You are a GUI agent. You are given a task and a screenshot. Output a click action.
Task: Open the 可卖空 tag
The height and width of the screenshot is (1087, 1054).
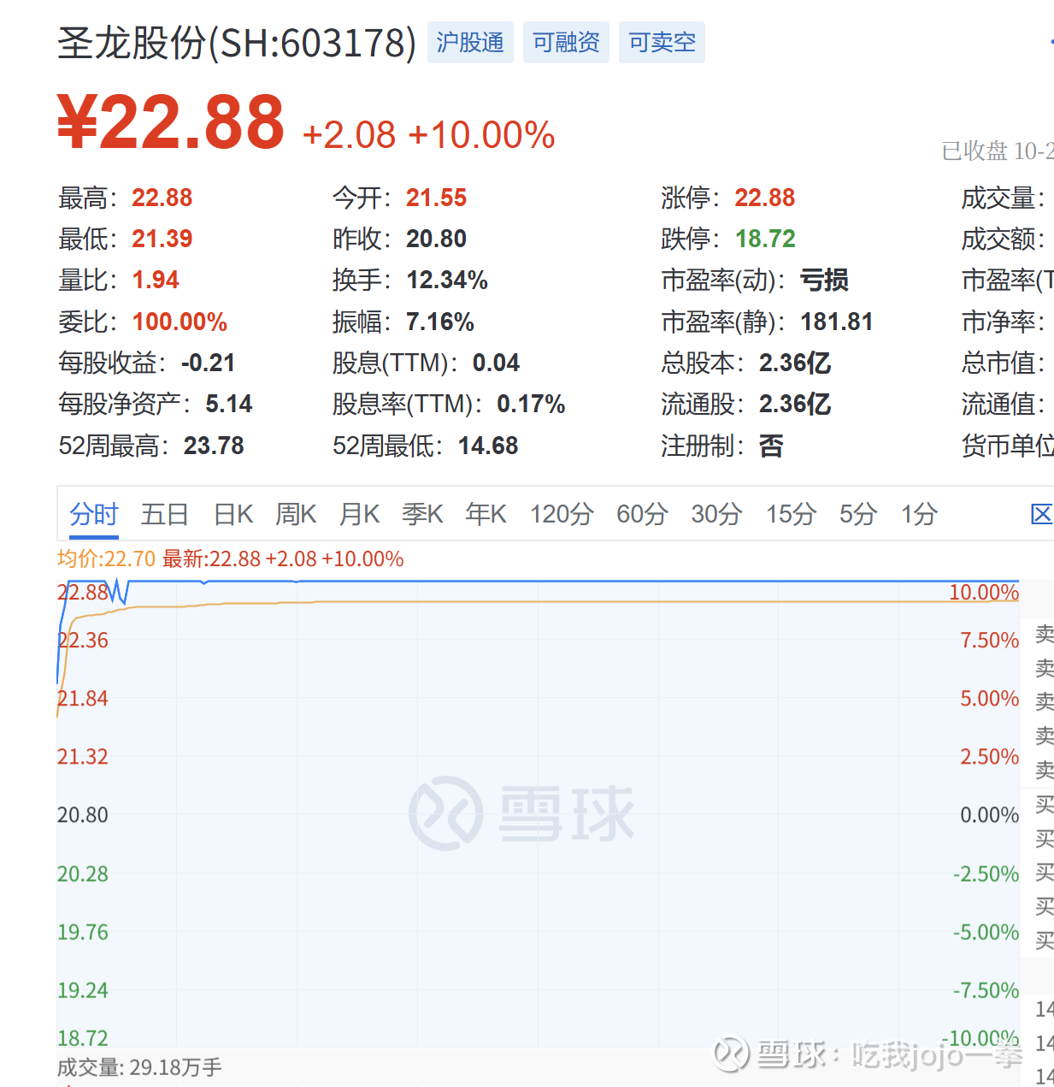click(662, 42)
